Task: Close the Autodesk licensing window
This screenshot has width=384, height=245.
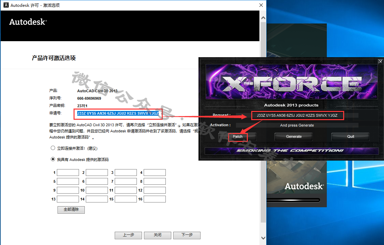Action: [x=261, y=5]
